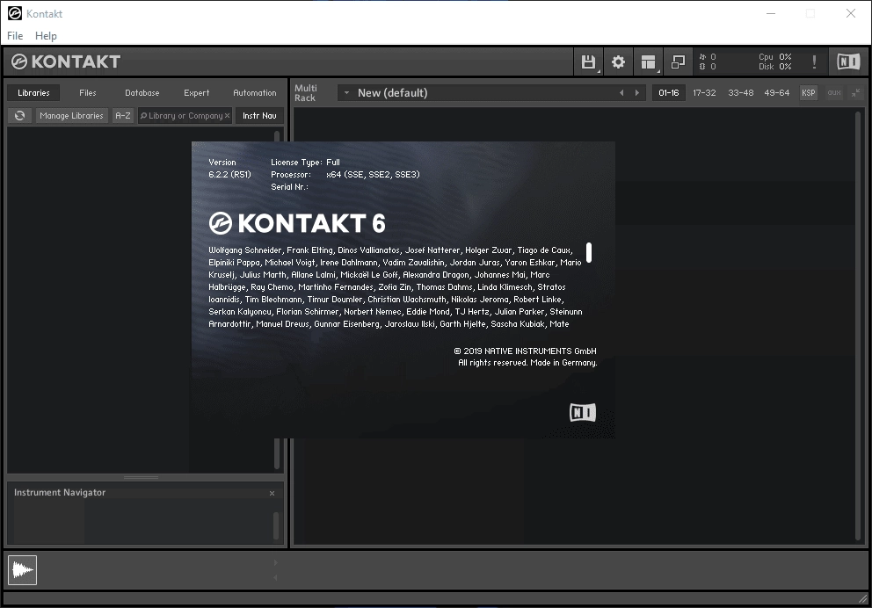Click the exclamation panic/restart engine button
872x608 pixels.
[x=814, y=62]
